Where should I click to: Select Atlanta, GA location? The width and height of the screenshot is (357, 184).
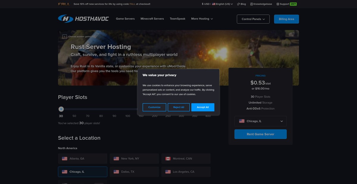(x=83, y=158)
